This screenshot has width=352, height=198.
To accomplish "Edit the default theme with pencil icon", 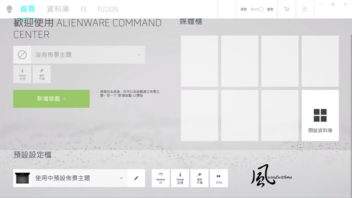I will pos(136,178).
